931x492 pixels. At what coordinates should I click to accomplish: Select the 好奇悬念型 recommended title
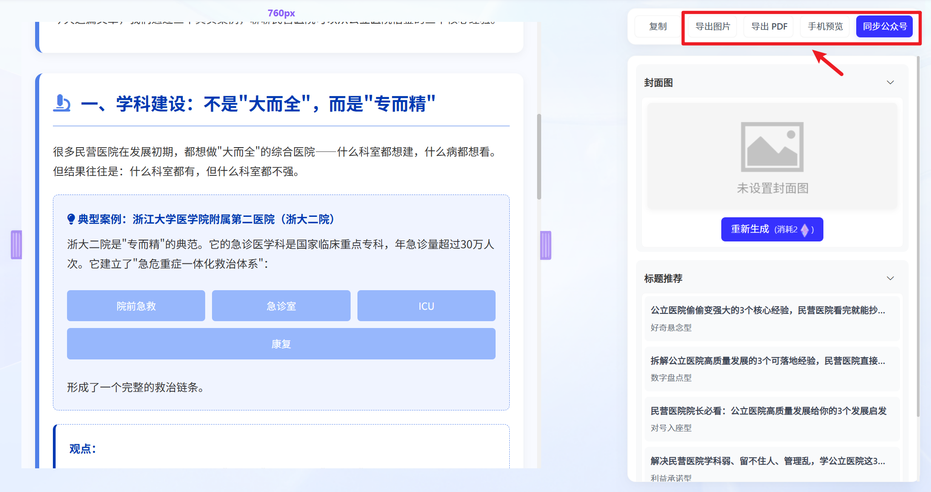772,318
